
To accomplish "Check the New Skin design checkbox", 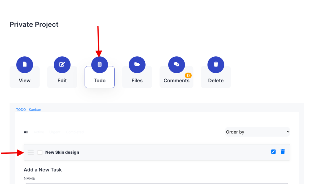I will coord(40,152).
